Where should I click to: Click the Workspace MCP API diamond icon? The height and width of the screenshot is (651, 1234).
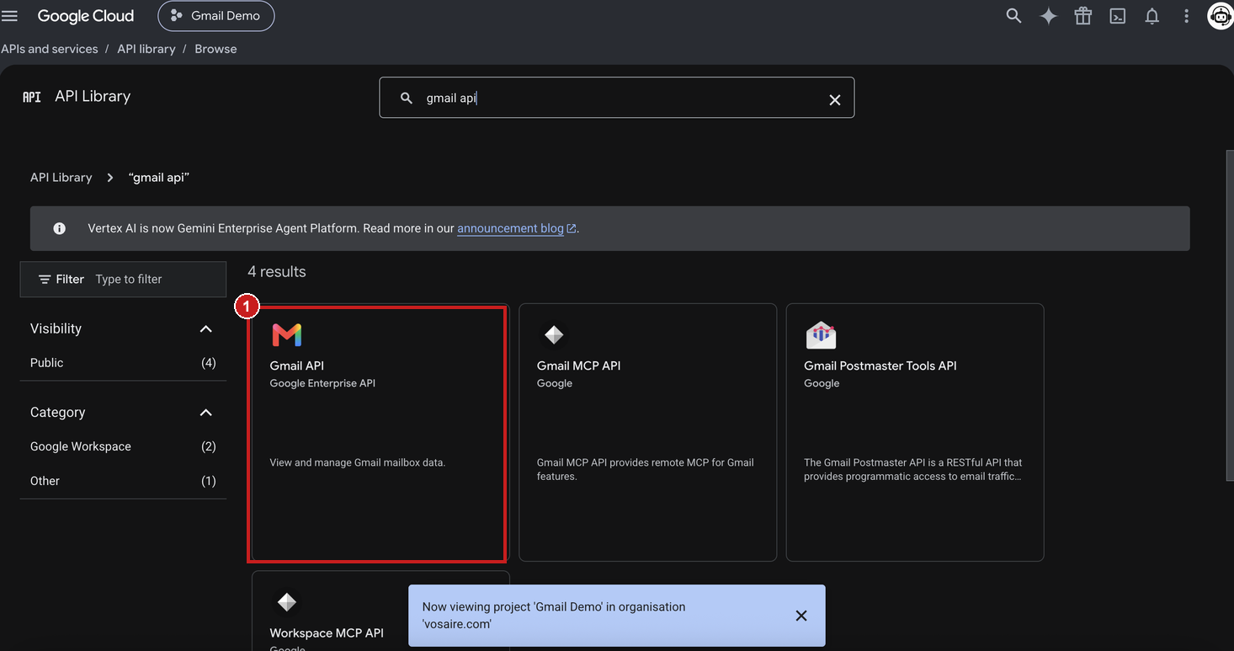coord(286,602)
